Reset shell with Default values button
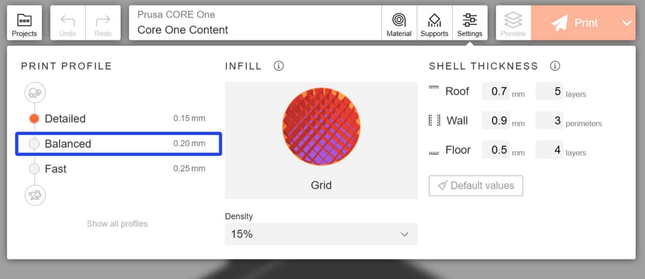 (476, 186)
